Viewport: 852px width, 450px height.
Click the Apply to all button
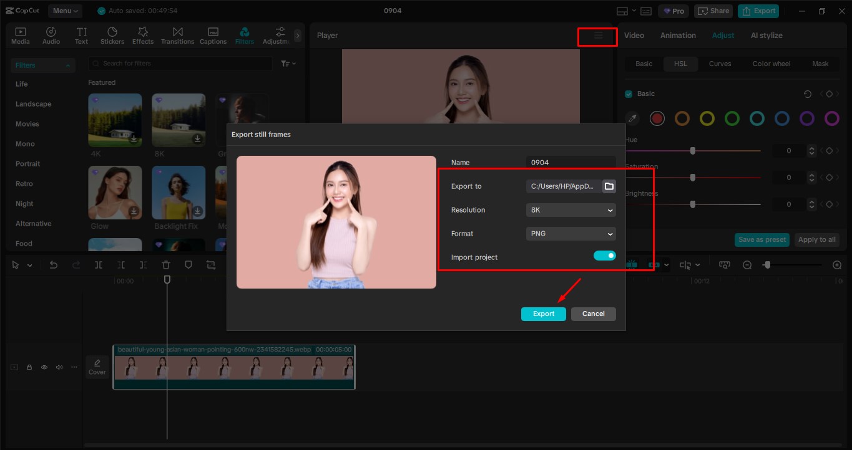(816, 239)
